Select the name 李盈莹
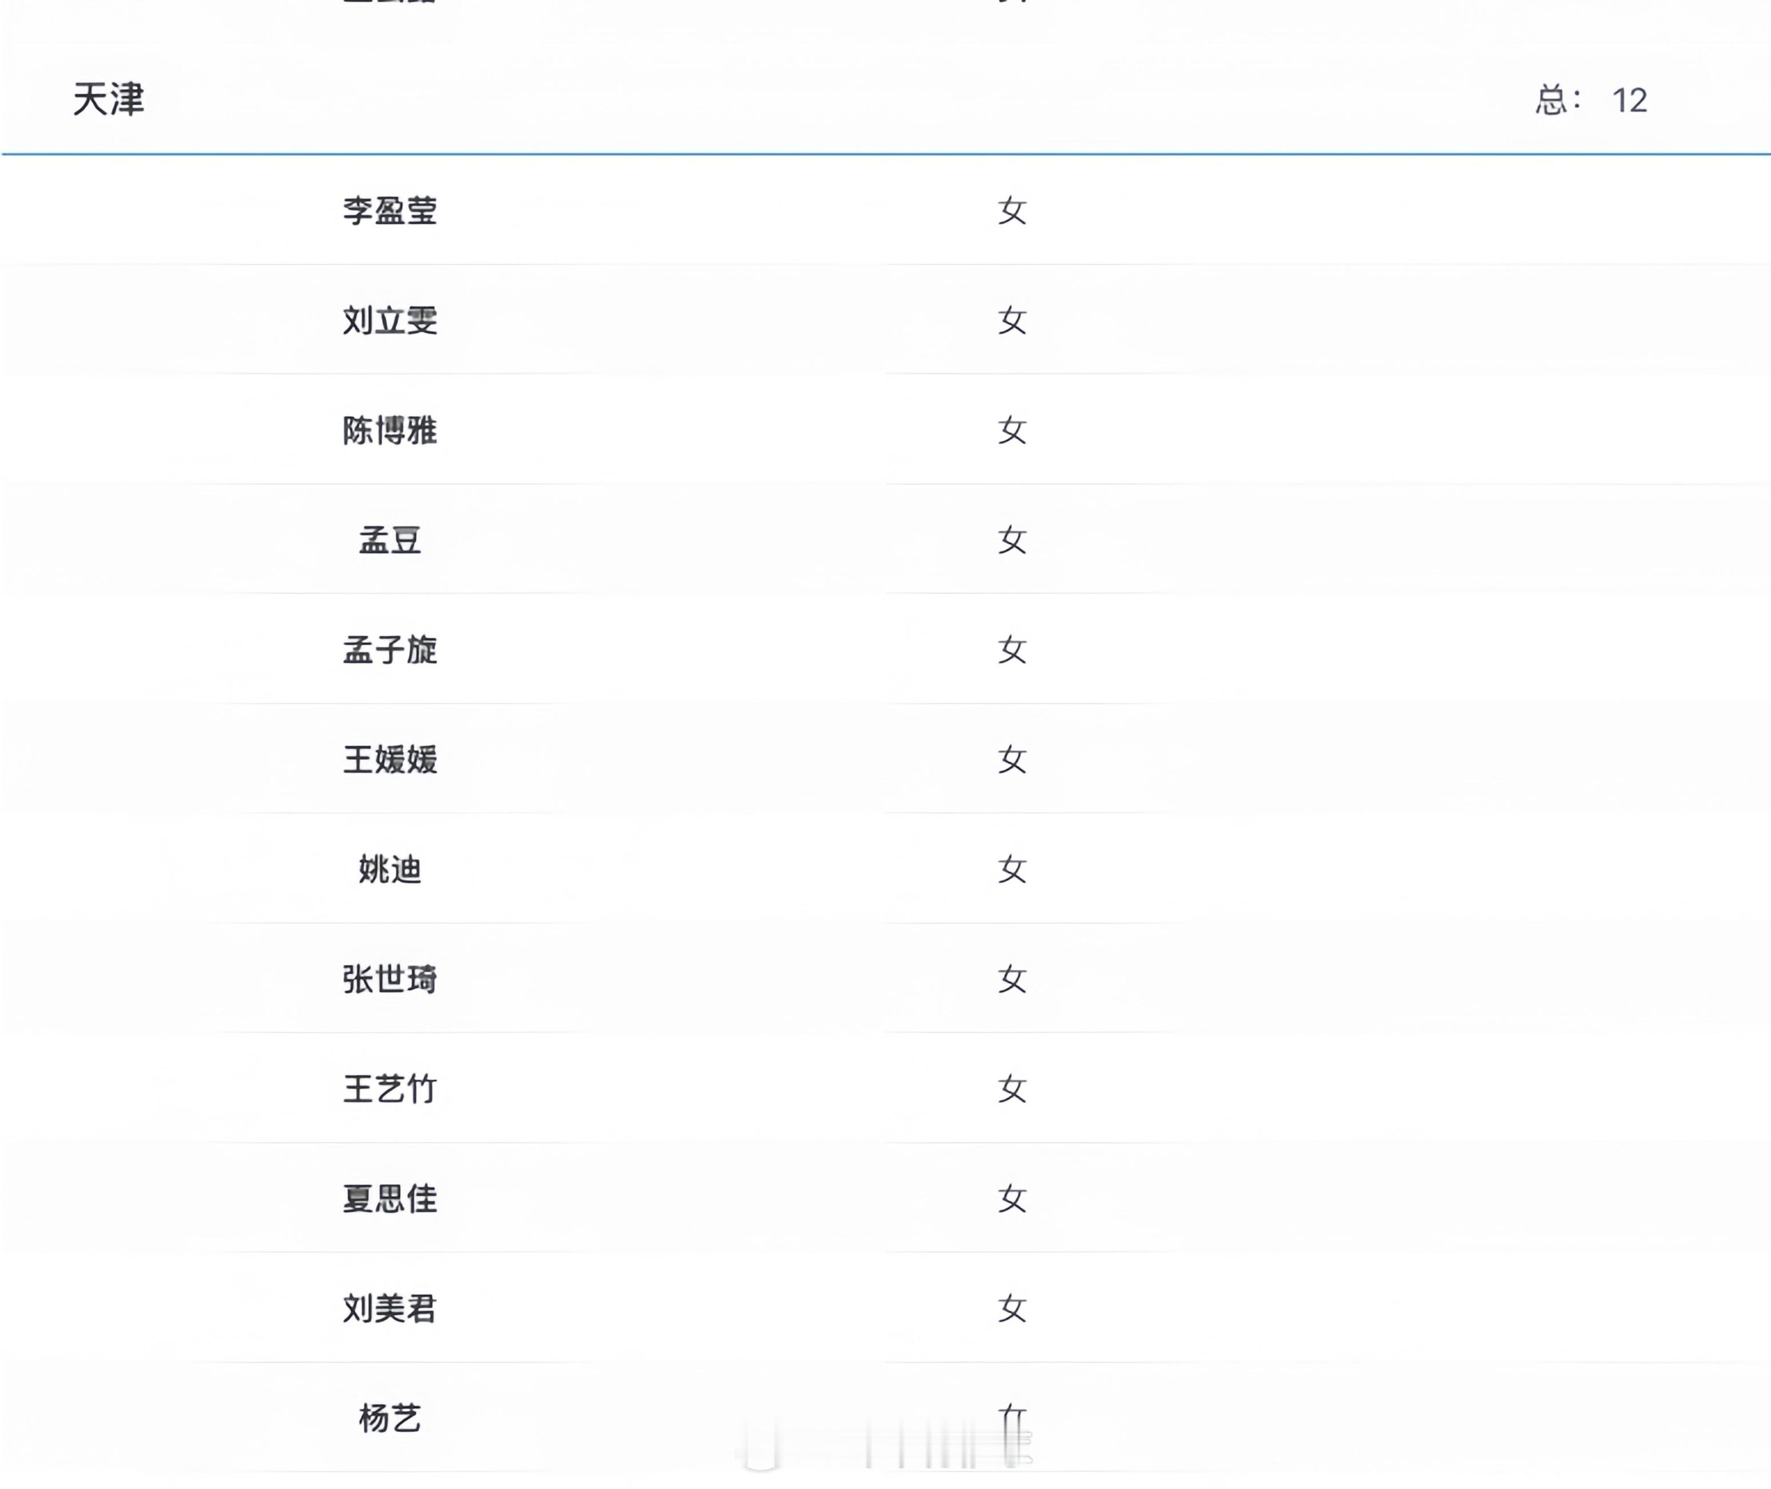Image resolution: width=1771 pixels, height=1489 pixels. [390, 211]
